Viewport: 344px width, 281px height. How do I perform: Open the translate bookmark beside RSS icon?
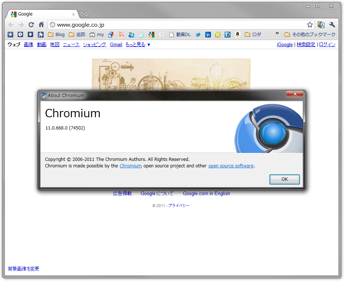click(x=131, y=35)
